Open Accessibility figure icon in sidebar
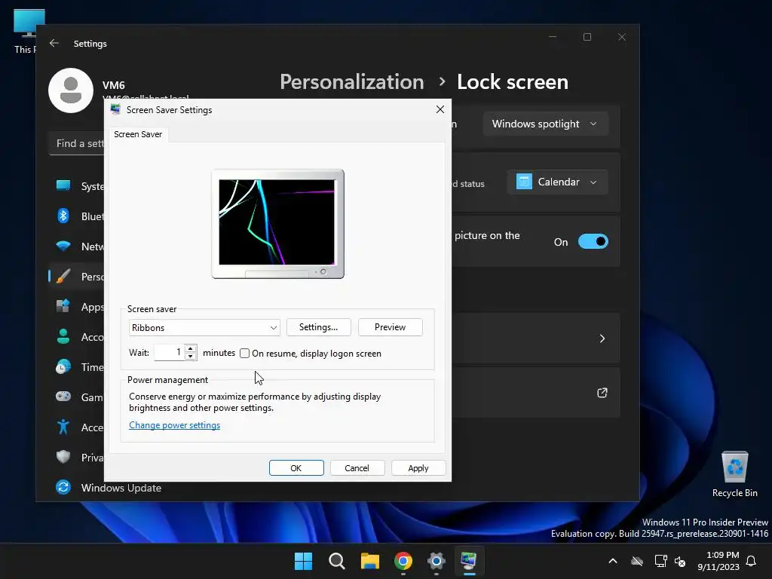The height and width of the screenshot is (579, 772). pos(63,427)
